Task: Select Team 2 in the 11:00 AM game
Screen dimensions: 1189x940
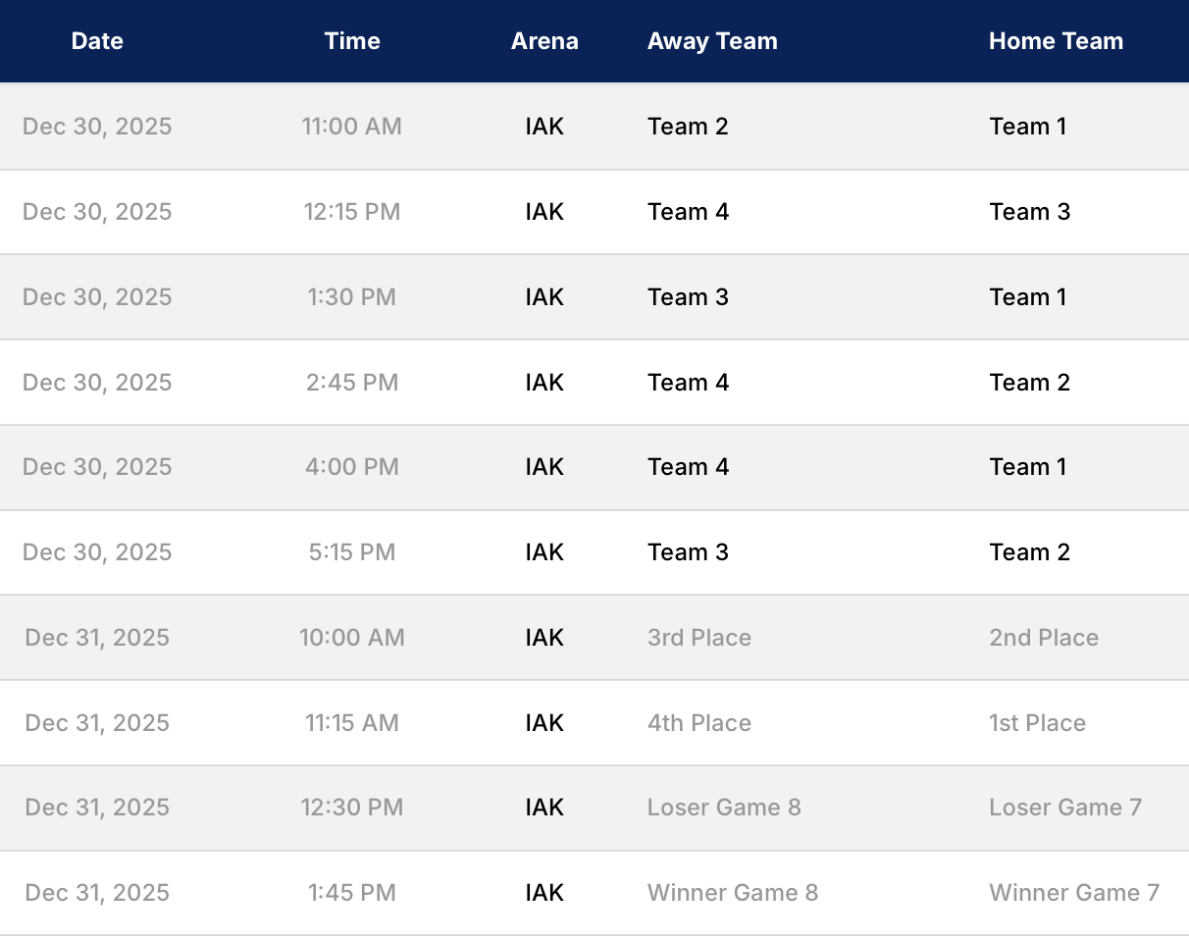Action: click(x=688, y=127)
